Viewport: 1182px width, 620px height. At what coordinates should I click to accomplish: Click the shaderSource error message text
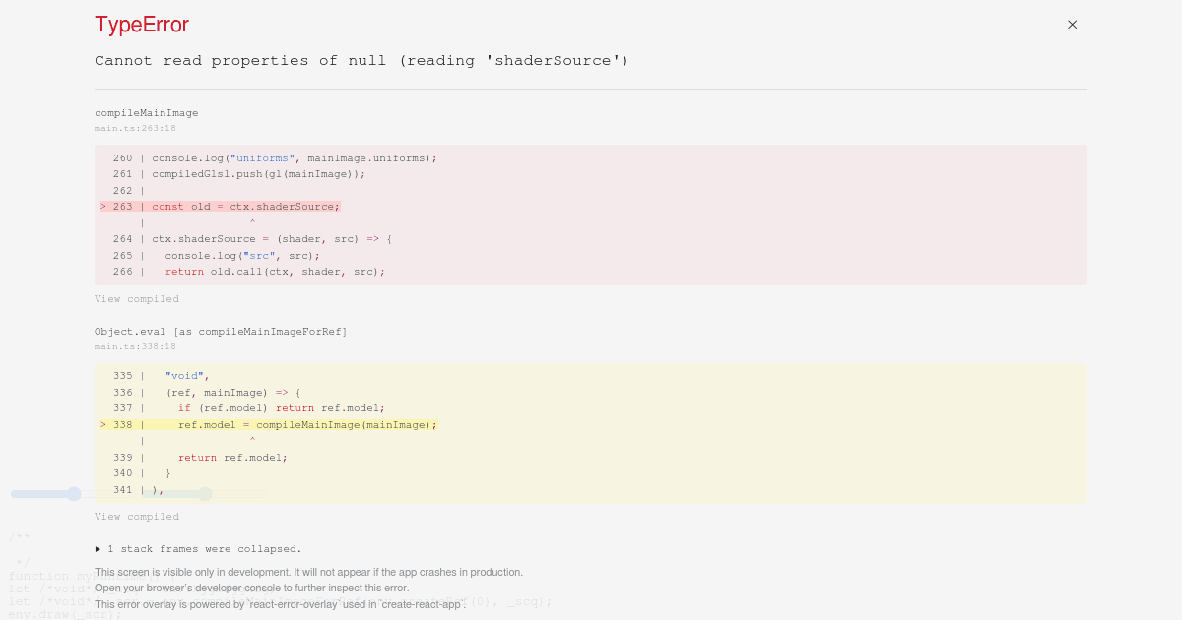tap(360, 60)
